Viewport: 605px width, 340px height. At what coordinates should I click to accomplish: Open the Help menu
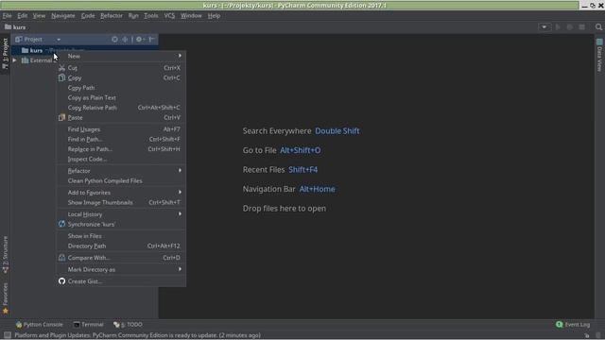pyautogui.click(x=214, y=16)
